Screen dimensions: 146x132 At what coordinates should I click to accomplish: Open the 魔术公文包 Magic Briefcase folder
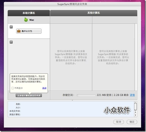[x=29, y=31]
